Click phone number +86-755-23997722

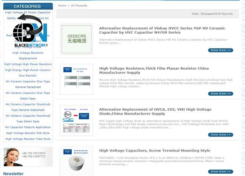pos(34,156)
